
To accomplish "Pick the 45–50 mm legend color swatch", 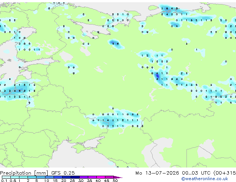I will click(x=109, y=177).
